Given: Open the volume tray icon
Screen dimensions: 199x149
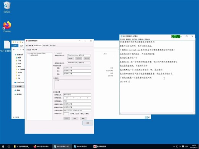Looking at the screenshot, I should click(x=180, y=147).
